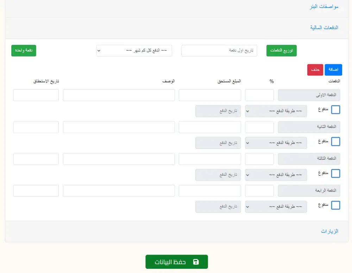
Task: Click the تاريخ اول دفعة input field
Action: coord(219,50)
